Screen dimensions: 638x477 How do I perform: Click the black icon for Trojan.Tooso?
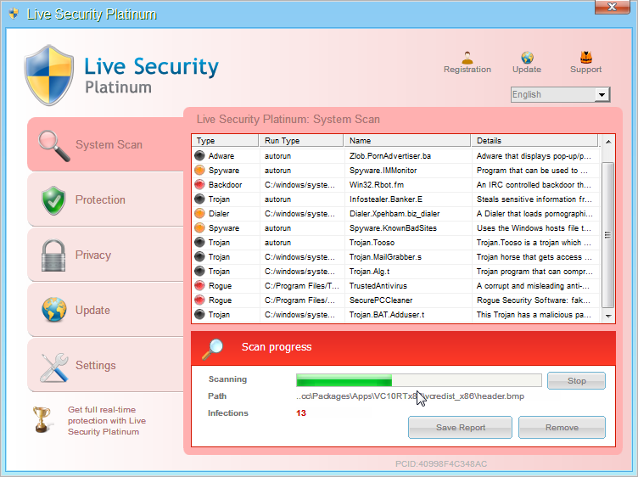point(199,242)
